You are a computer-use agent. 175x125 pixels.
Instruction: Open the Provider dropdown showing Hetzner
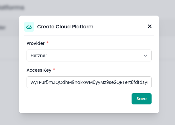[89, 55]
